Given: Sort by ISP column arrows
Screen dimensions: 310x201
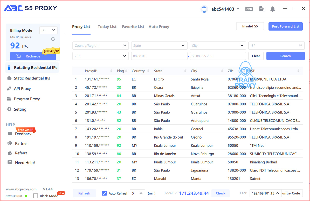Looking at the screenshot, I should tap(298, 71).
